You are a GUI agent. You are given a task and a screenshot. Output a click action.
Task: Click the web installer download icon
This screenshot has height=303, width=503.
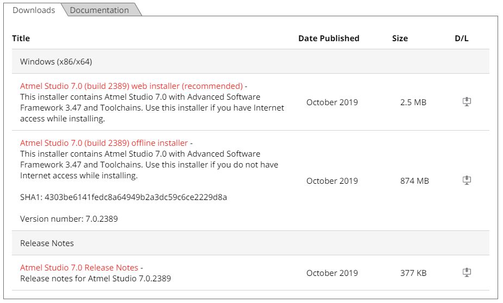[x=467, y=102]
